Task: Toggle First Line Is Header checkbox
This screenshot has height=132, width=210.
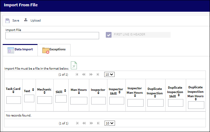Action: pyautogui.click(x=109, y=35)
